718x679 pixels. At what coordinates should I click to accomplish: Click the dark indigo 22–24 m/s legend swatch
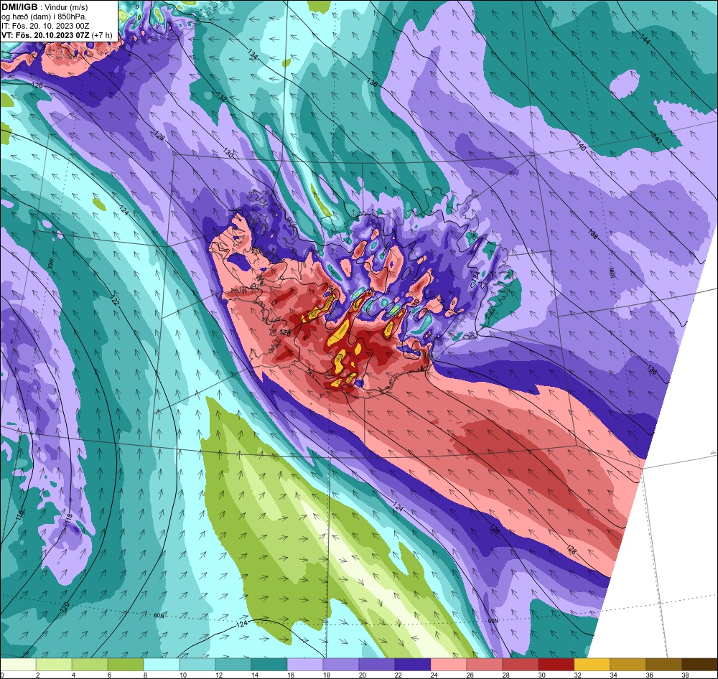[x=413, y=665]
